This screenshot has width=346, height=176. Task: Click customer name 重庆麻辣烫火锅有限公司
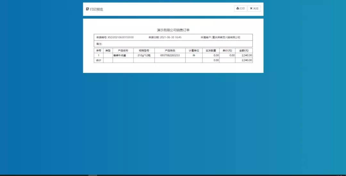pos(226,37)
